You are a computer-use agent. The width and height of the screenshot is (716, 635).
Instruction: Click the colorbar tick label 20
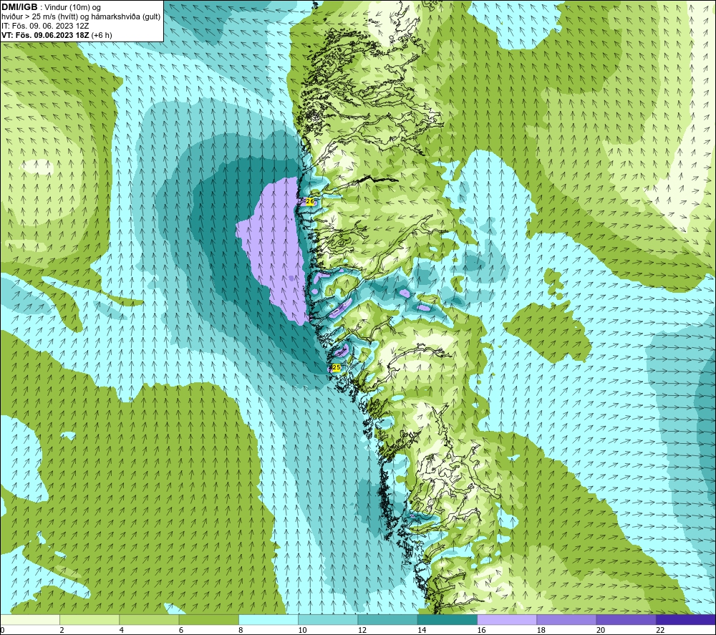pos(601,630)
